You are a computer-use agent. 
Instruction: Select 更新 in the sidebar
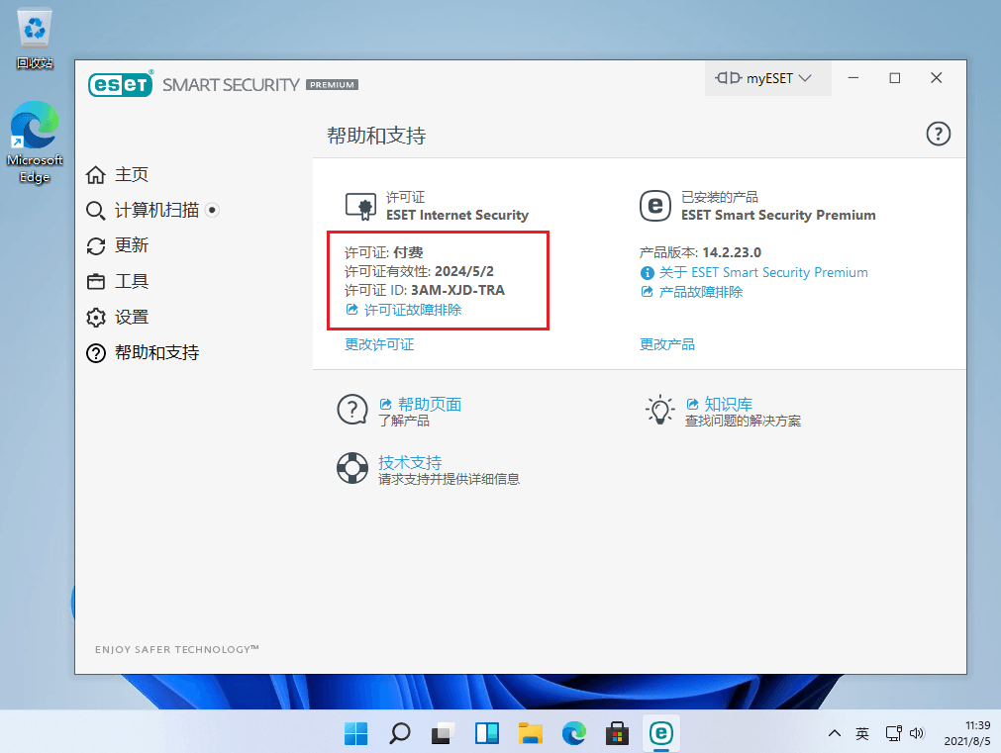(x=131, y=245)
